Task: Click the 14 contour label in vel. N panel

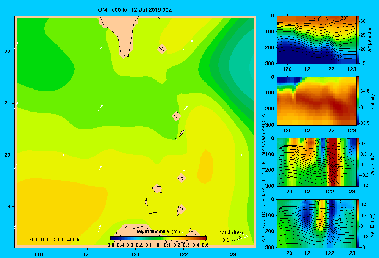Action: pos(287,177)
